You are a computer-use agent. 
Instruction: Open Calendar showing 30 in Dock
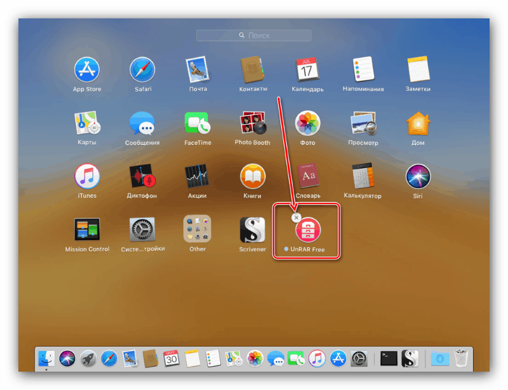click(171, 358)
